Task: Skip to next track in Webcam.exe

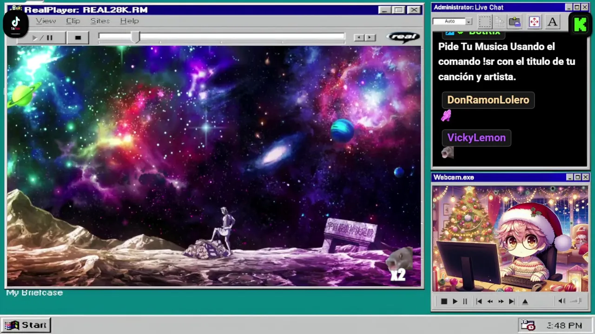Action: pyautogui.click(x=511, y=302)
